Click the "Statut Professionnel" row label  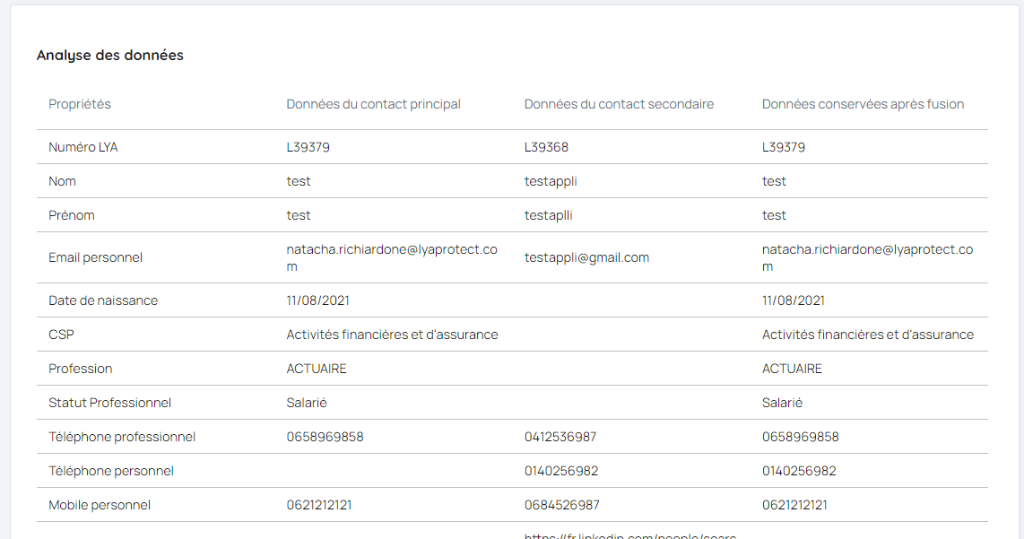click(x=109, y=403)
